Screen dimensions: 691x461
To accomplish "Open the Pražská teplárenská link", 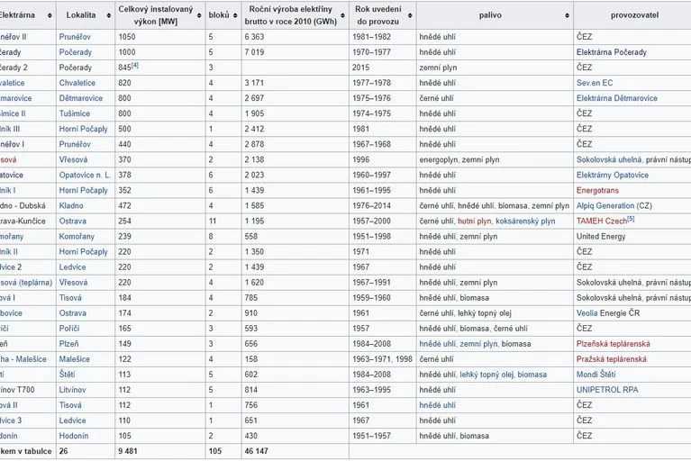I will tap(611, 359).
